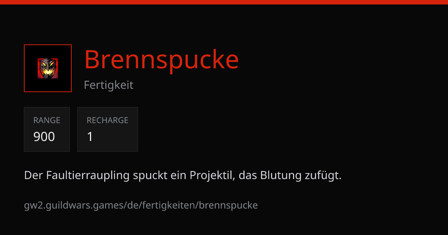Screen dimensions: 448x235
Task: Click the Fertigkeit category label
Action: [109, 85]
